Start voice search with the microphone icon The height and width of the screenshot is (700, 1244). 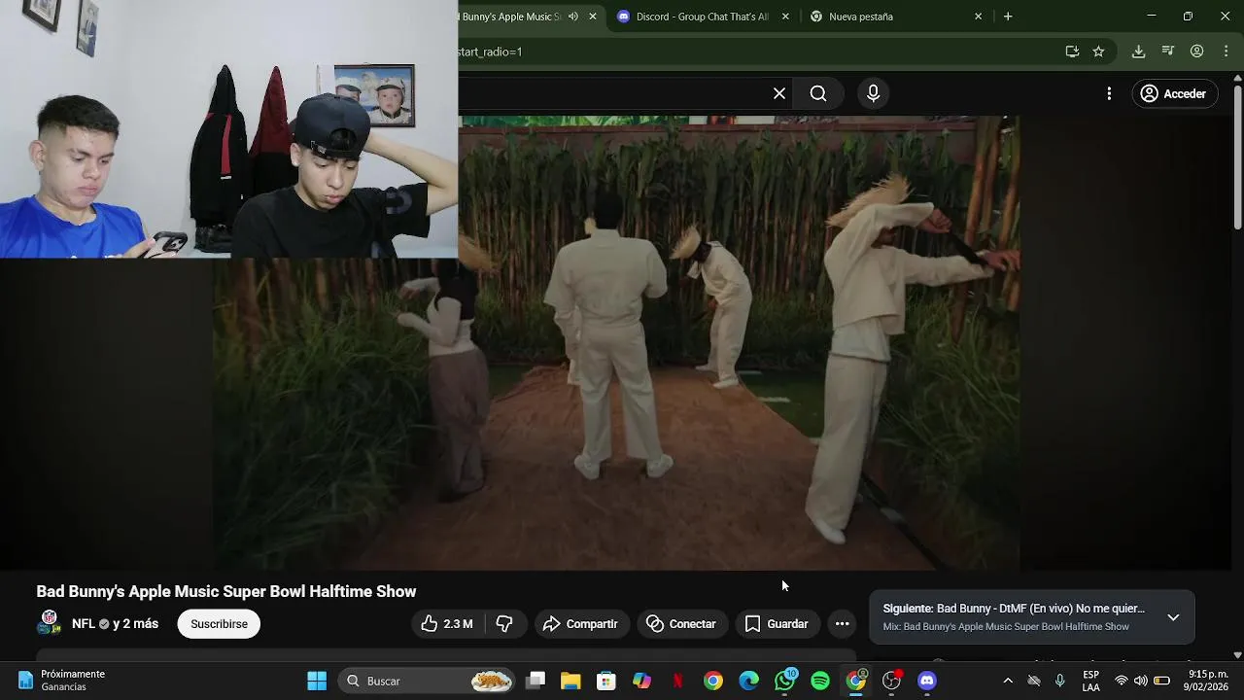(x=873, y=93)
